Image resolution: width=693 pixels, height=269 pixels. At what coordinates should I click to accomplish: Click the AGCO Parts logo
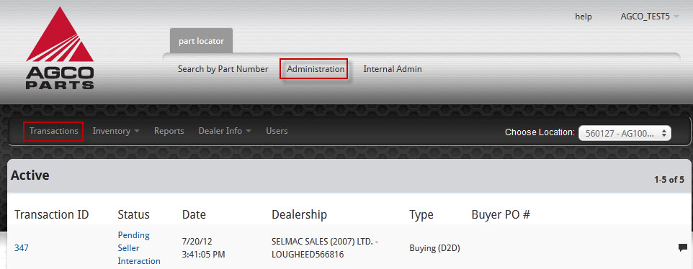(60, 48)
